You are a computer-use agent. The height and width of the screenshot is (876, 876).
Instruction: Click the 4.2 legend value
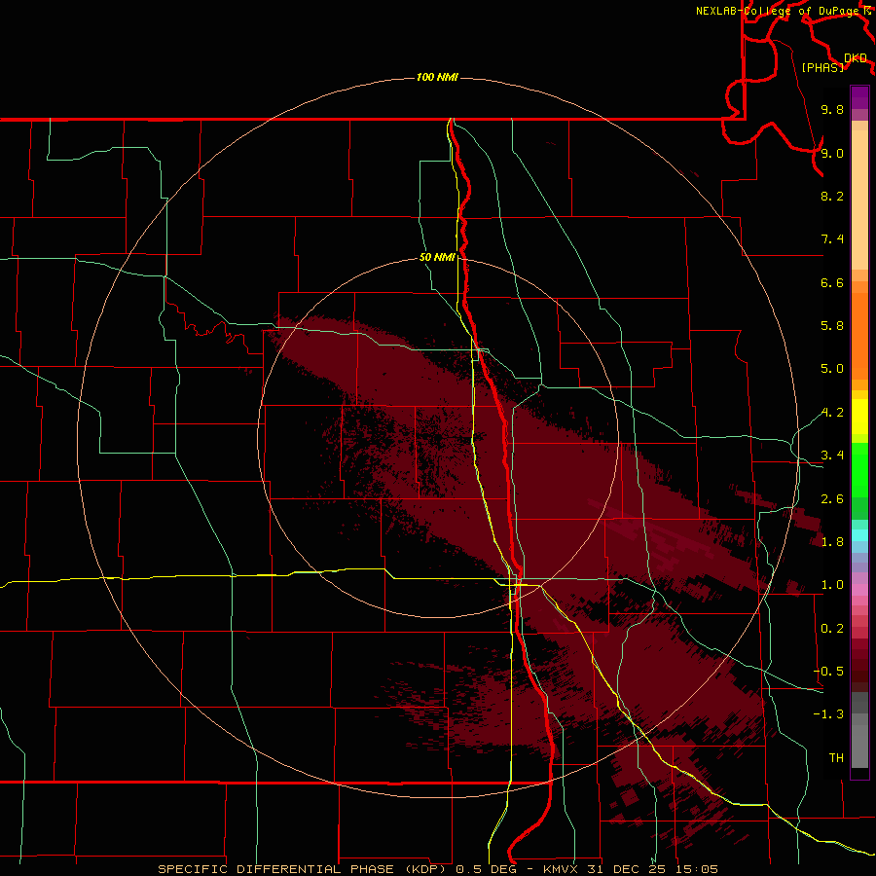[x=832, y=413]
